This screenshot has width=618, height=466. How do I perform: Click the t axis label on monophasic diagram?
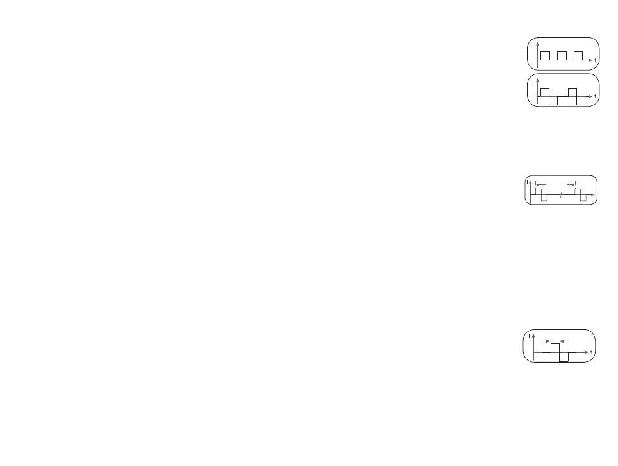coord(595,60)
